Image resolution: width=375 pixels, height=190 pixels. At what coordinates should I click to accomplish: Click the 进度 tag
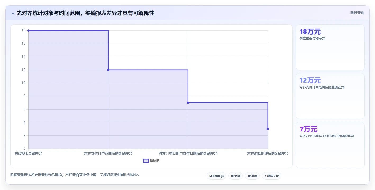[252, 176]
